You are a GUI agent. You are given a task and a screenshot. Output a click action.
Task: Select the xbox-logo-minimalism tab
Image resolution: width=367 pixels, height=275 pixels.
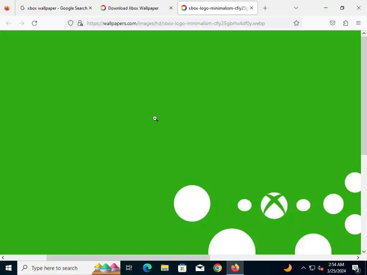tap(218, 8)
